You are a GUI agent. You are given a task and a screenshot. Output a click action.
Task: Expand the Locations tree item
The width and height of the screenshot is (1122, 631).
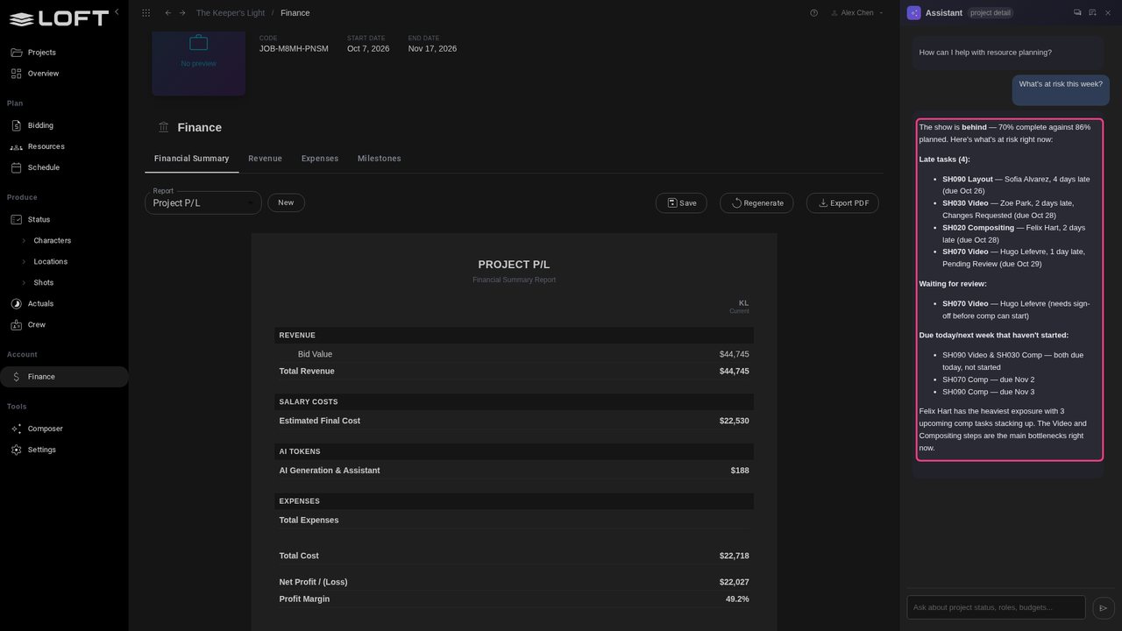(x=24, y=261)
